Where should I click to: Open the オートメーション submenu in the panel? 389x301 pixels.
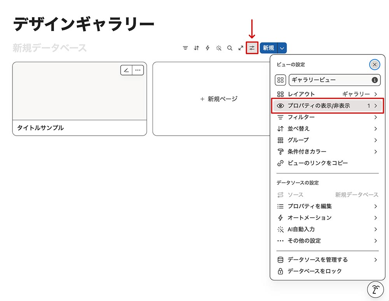coord(328,218)
